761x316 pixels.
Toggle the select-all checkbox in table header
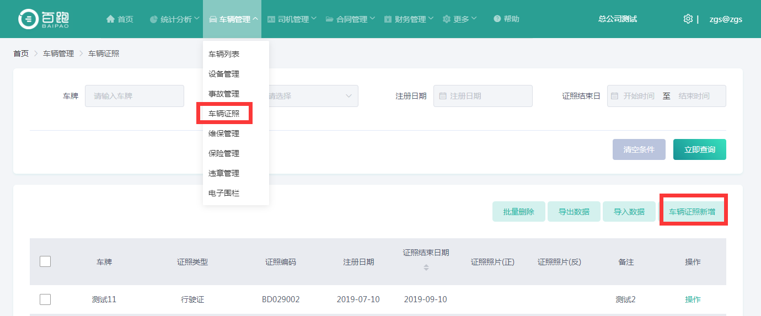[x=45, y=261]
